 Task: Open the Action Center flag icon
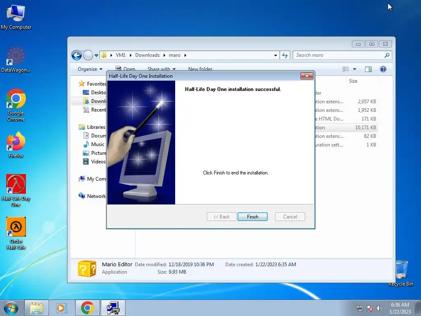(370, 308)
